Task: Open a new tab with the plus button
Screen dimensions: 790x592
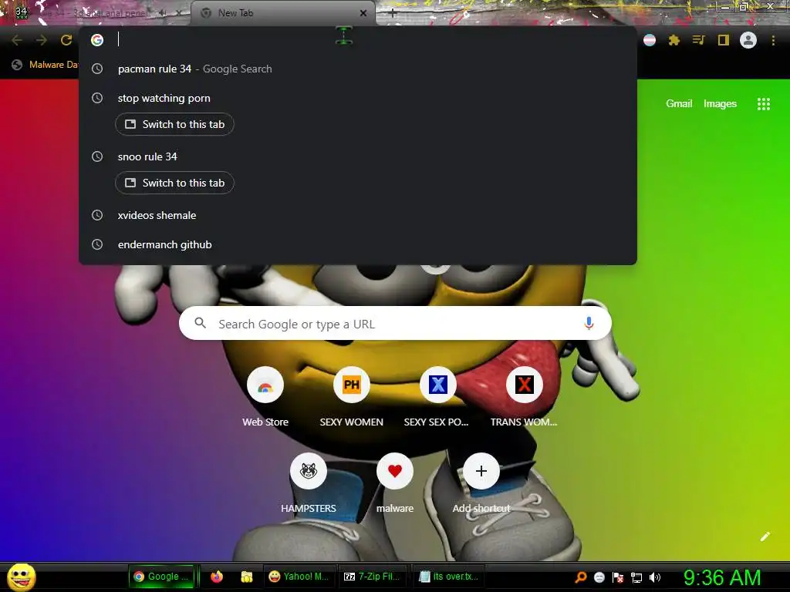Action: pyautogui.click(x=393, y=14)
